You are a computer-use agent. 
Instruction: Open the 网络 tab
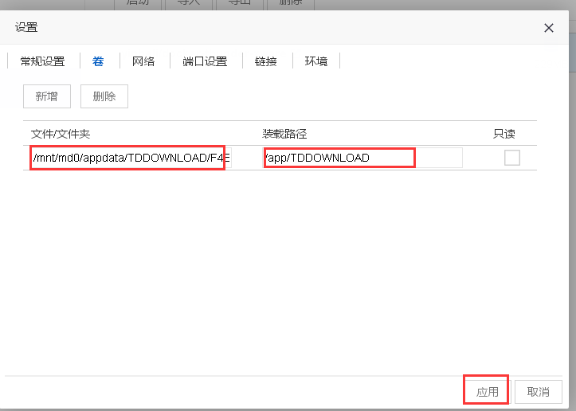143,61
